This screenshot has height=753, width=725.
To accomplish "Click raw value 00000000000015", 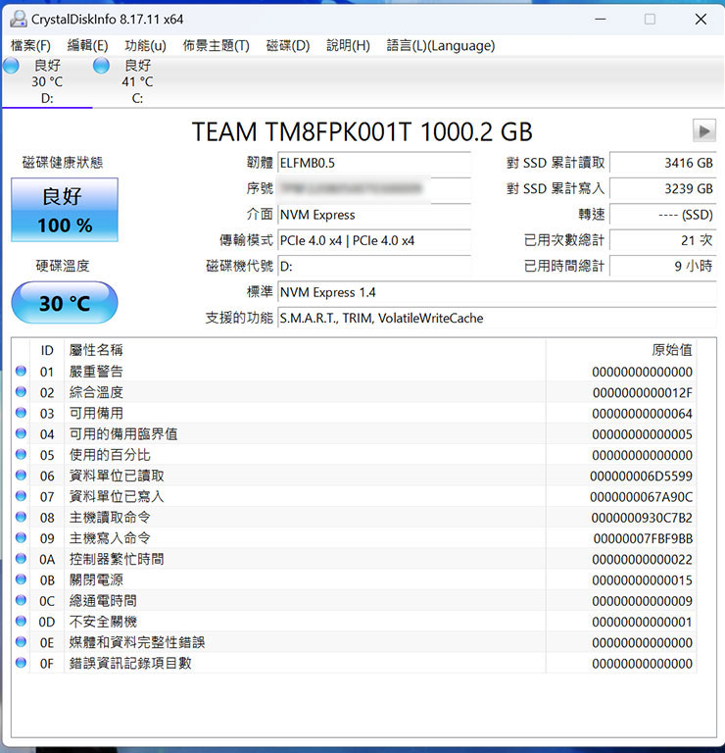I will click(x=642, y=580).
